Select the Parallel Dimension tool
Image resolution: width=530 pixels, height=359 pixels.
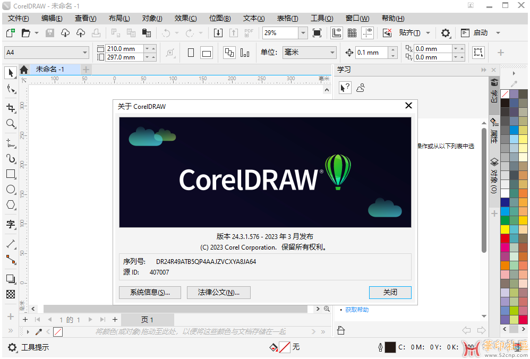pyautogui.click(x=11, y=244)
